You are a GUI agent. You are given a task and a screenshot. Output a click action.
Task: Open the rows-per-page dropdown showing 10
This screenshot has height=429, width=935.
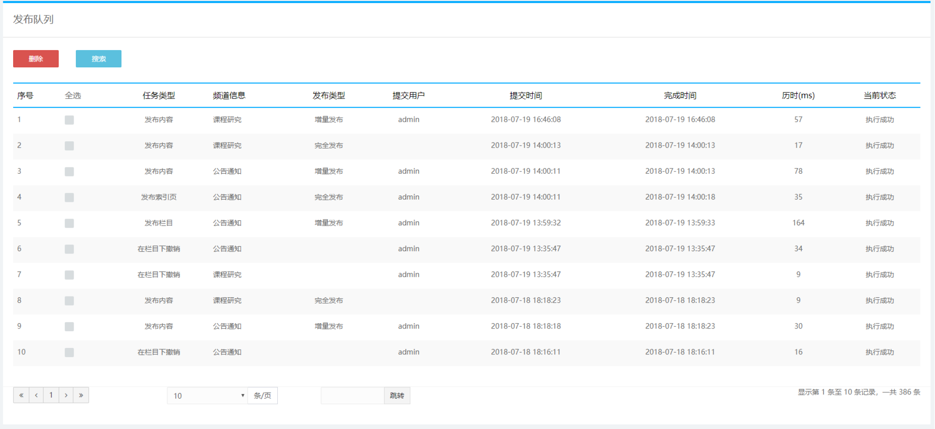[208, 396]
